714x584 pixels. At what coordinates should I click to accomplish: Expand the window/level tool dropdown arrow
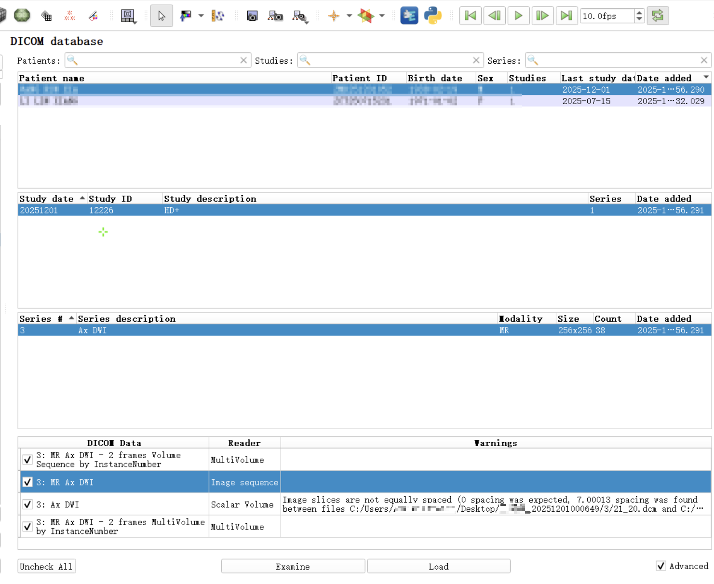pyautogui.click(x=201, y=16)
